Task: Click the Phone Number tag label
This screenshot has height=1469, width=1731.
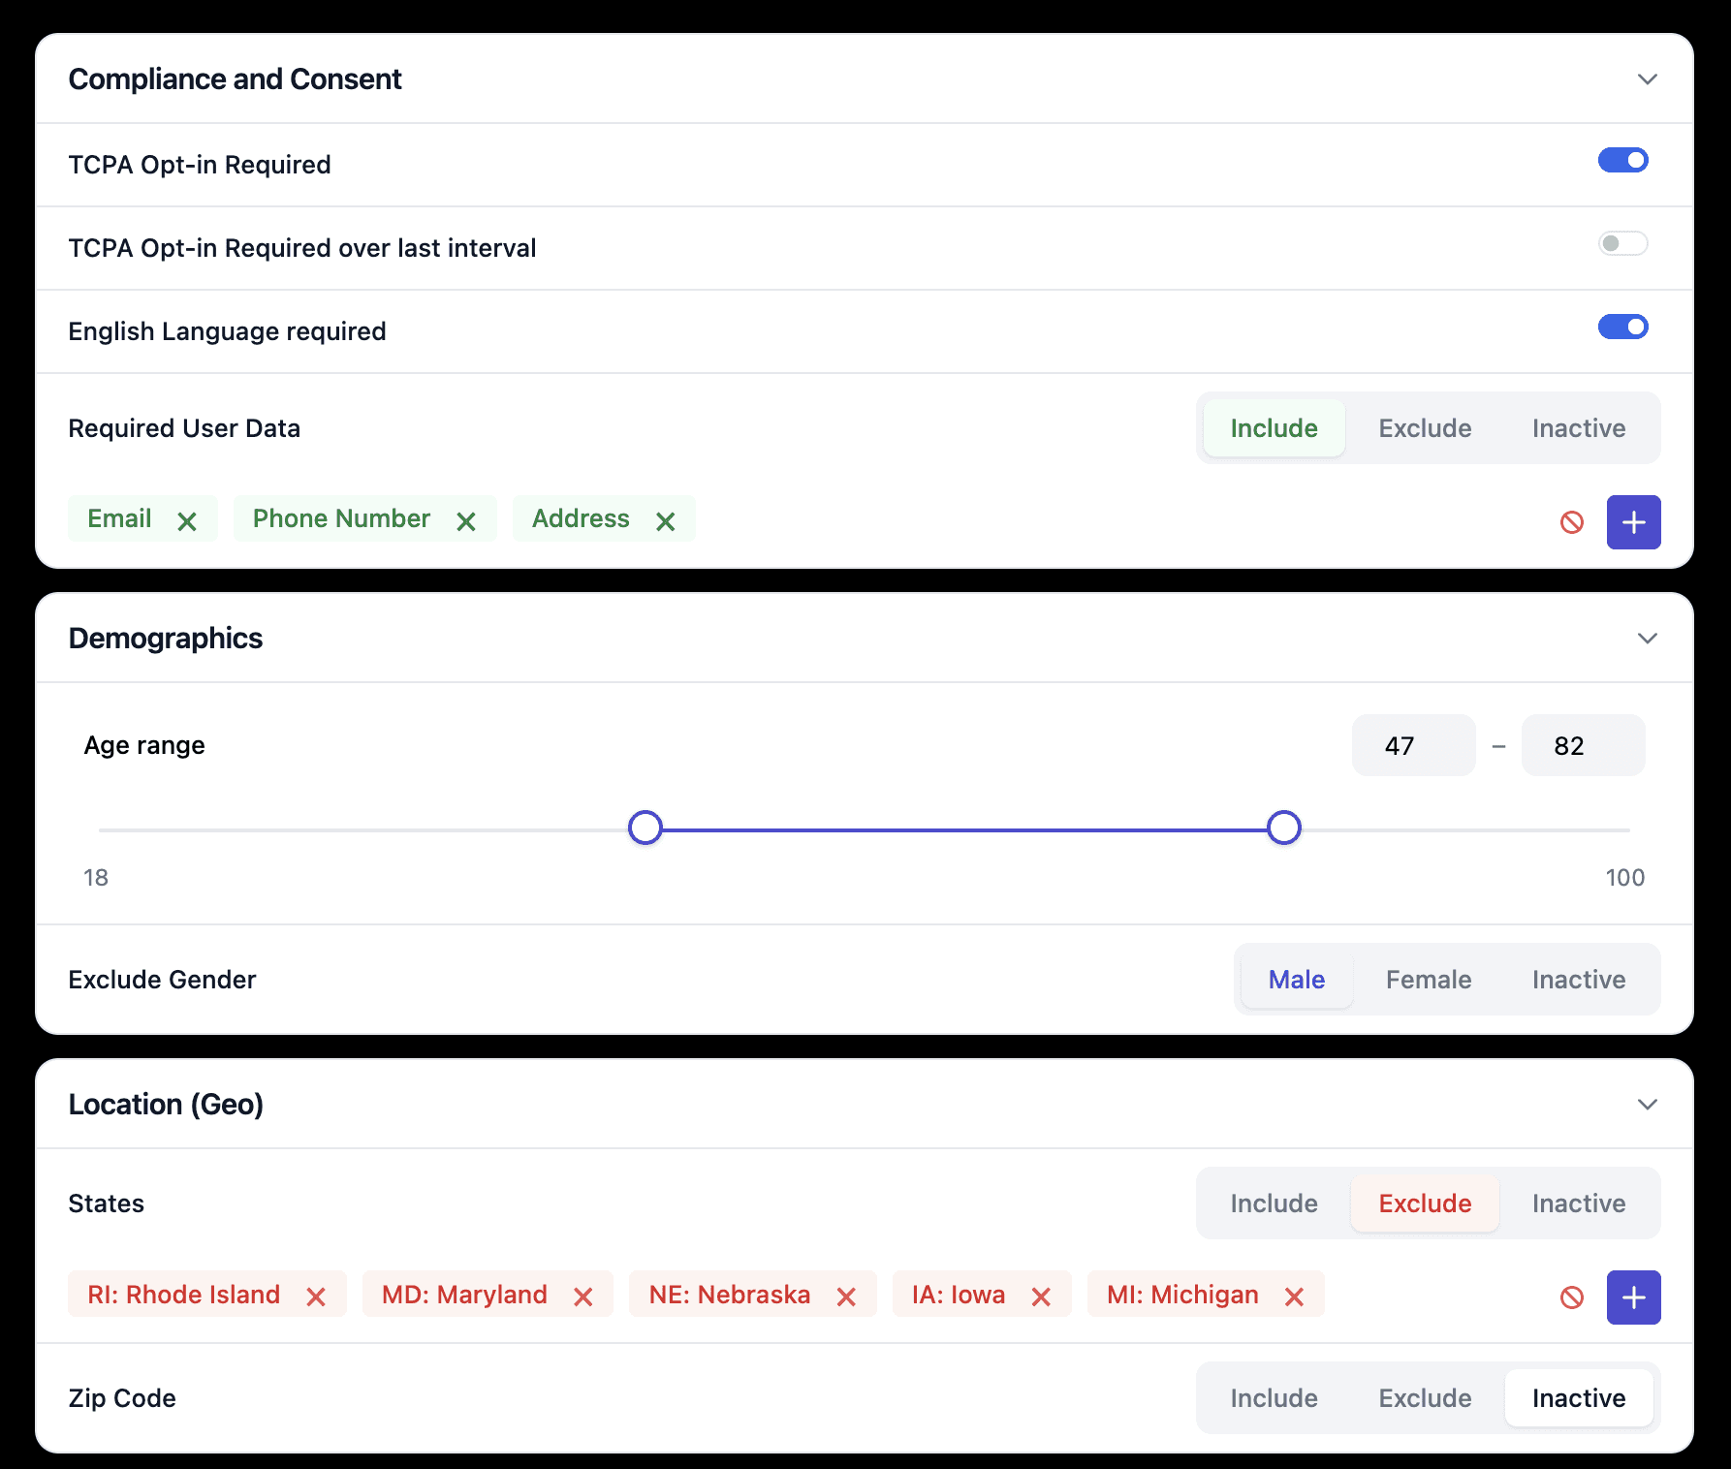Action: [341, 518]
